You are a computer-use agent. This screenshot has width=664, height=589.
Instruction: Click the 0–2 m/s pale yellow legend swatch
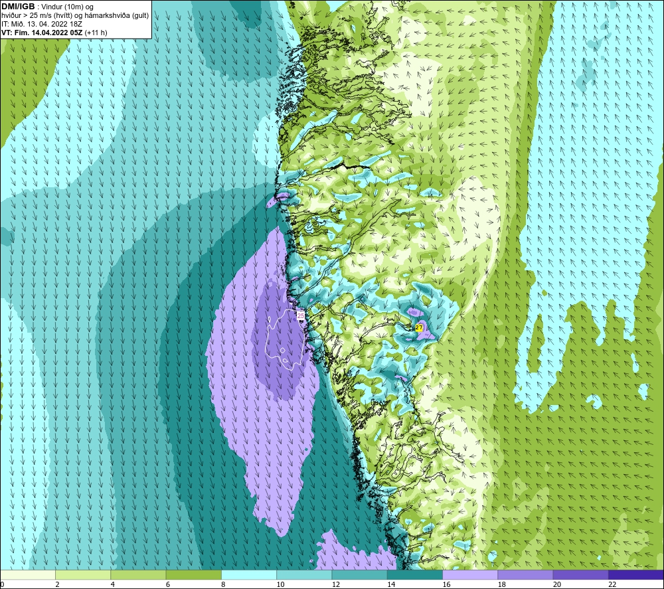(x=28, y=575)
